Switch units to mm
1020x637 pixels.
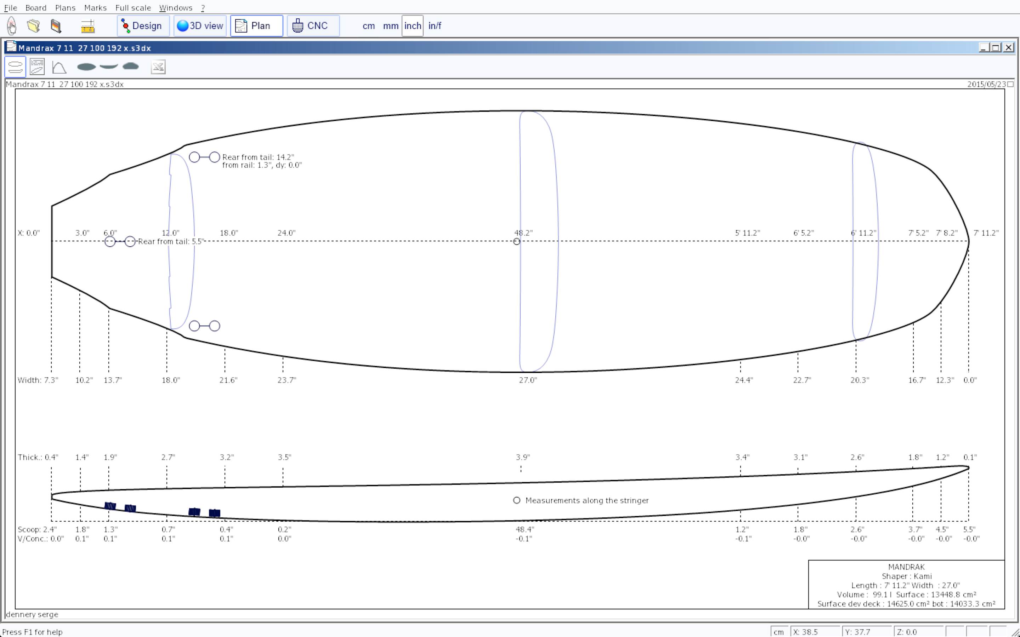coord(390,26)
